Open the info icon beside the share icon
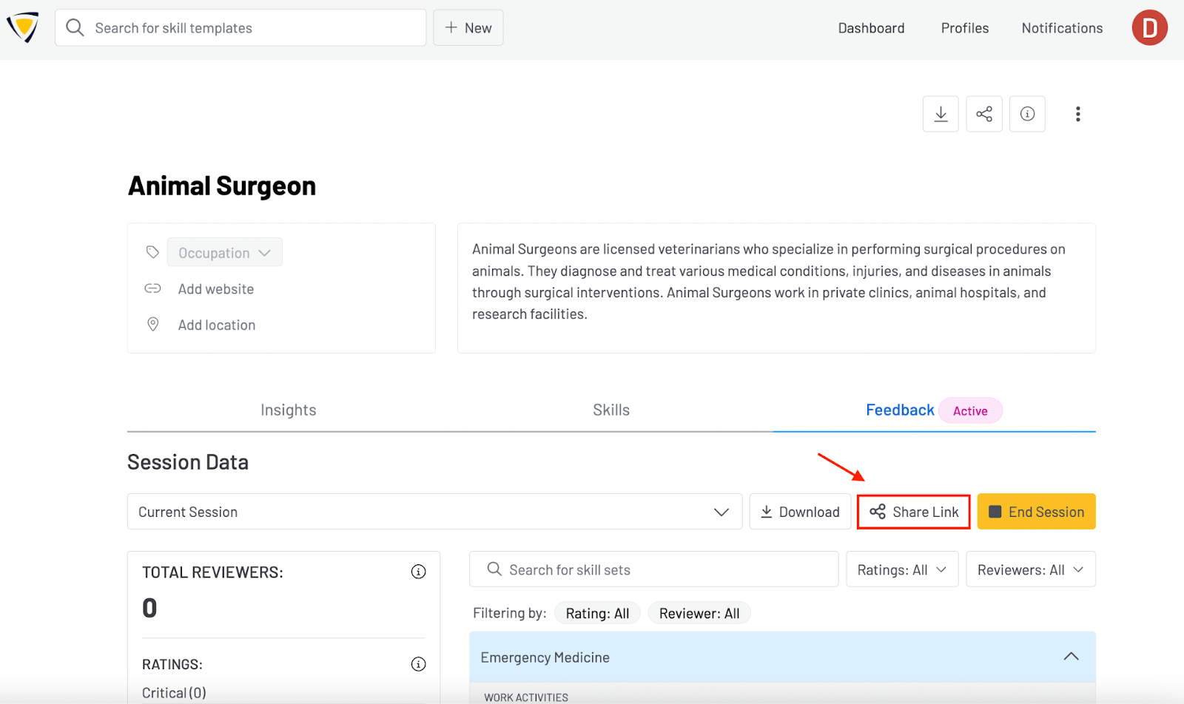 click(1027, 113)
